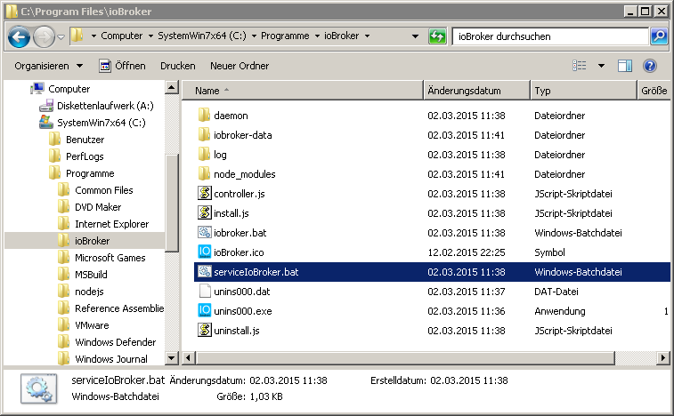Open the address bar history dropdown
This screenshot has width=674, height=416.
click(415, 36)
